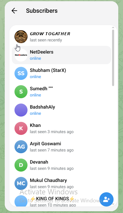123x213 pixels.
Task: Click the pink K avatar for Khan
Action: point(21,128)
